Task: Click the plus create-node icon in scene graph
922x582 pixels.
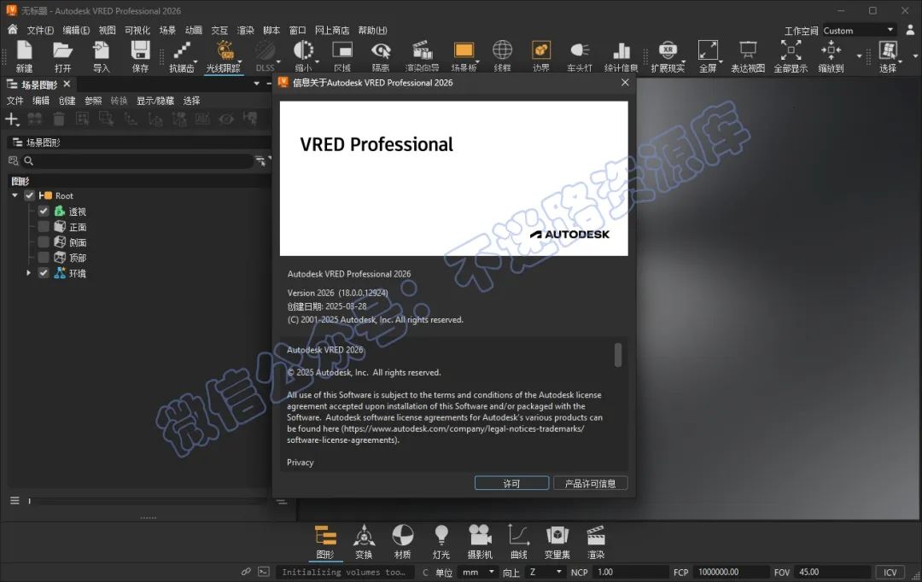Action: click(12, 119)
